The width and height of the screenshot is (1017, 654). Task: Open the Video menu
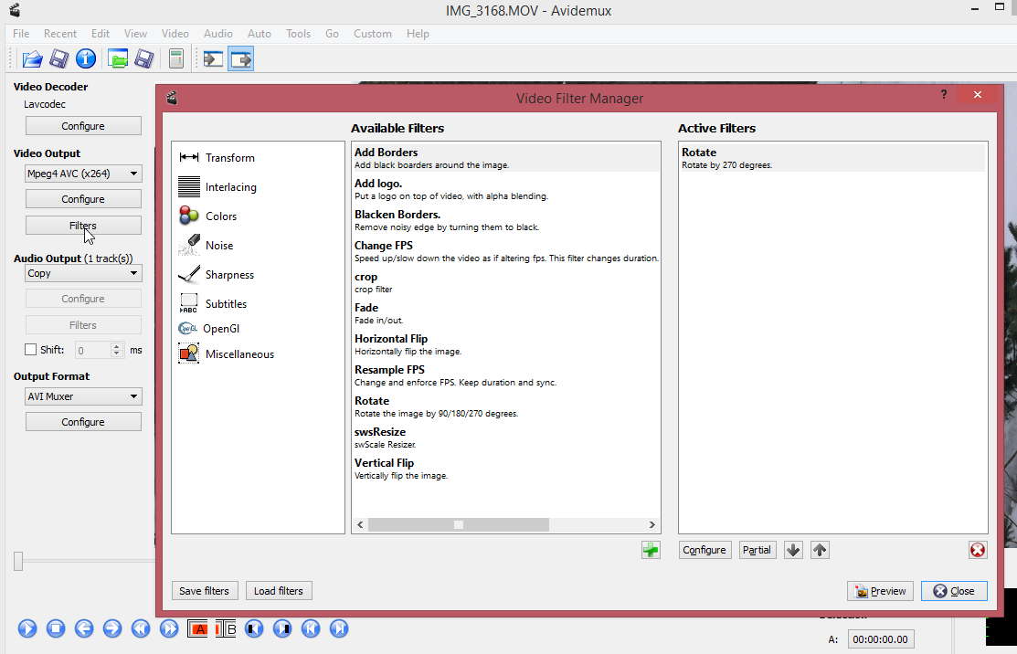(175, 33)
